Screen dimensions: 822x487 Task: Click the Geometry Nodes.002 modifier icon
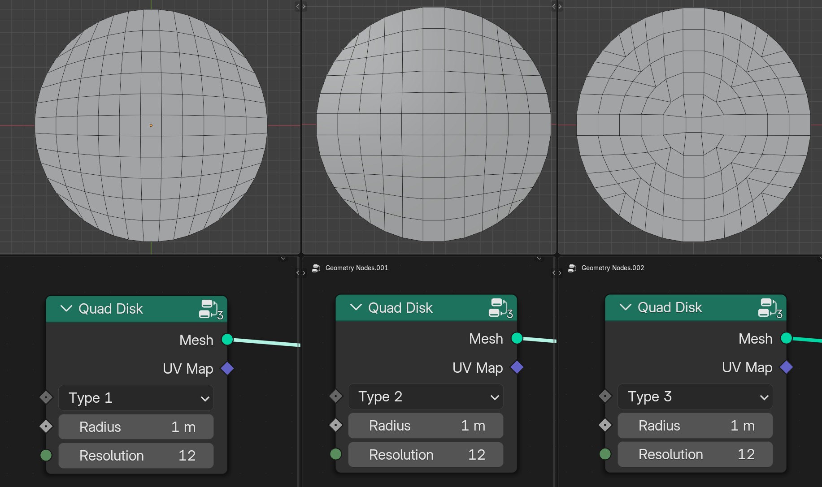pos(572,268)
